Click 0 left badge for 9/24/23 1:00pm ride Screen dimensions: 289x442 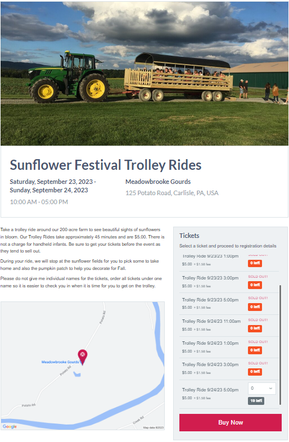[255, 350]
